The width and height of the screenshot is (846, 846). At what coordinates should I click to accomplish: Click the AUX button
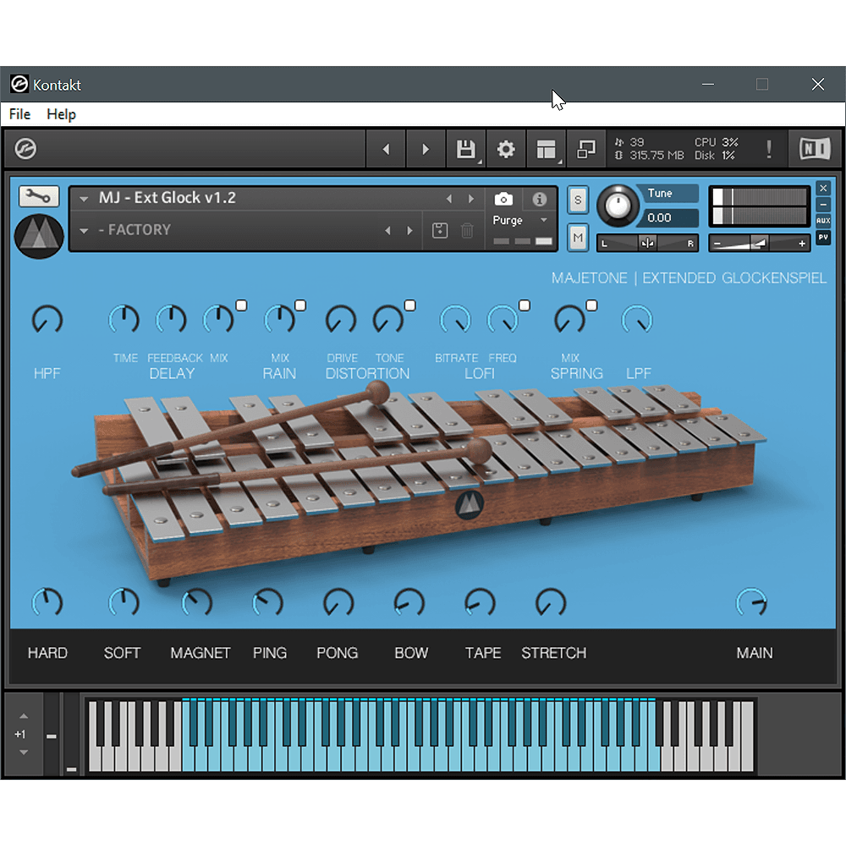tap(823, 221)
